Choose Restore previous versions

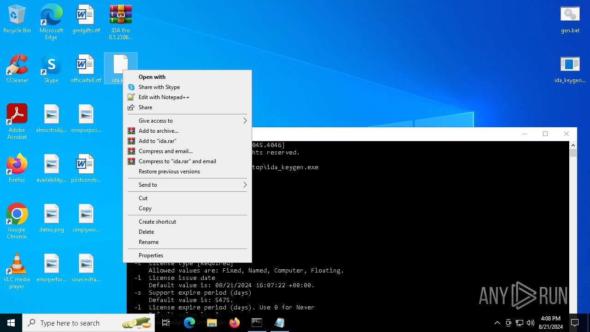pos(187,172)
